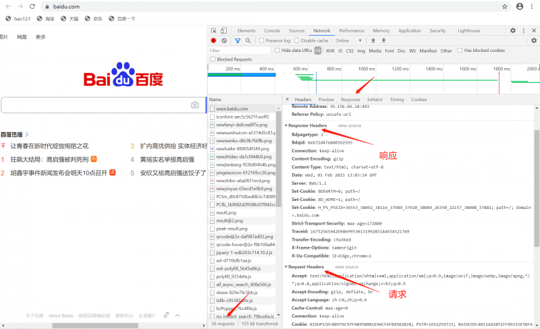Open network search with magnifier icon

tap(248, 40)
